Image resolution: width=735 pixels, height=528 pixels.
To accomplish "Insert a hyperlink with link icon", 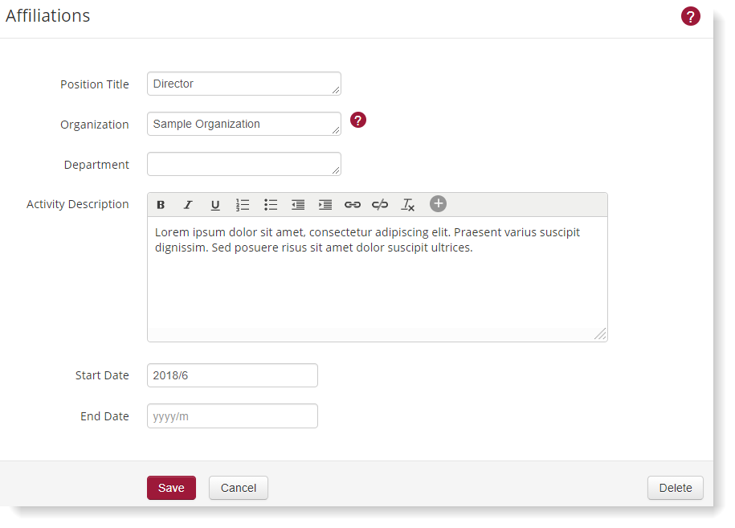I will (x=353, y=205).
